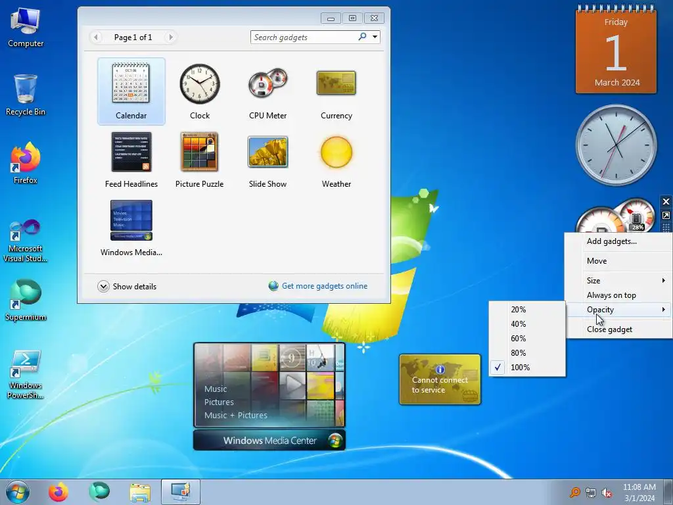This screenshot has height=505, width=673.
Task: Open the Computer desktop icon
Action: pyautogui.click(x=26, y=28)
